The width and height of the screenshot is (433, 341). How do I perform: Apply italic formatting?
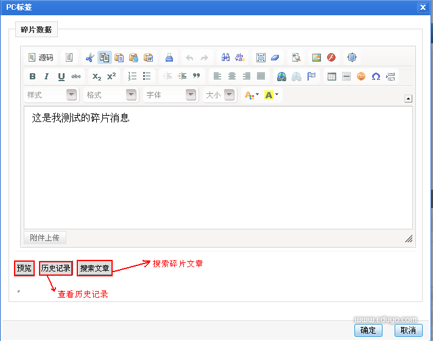pos(46,76)
